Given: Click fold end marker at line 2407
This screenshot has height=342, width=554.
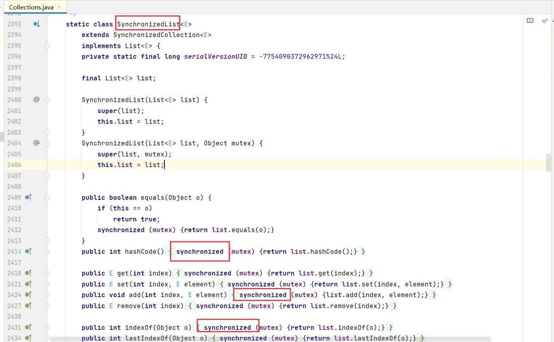Looking at the screenshot, I should click(47, 175).
